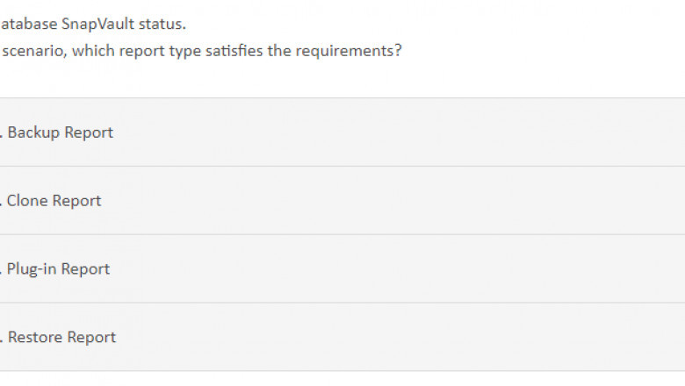685x386 pixels.
Task: Click the word "Clone" in the second option
Action: coord(27,201)
